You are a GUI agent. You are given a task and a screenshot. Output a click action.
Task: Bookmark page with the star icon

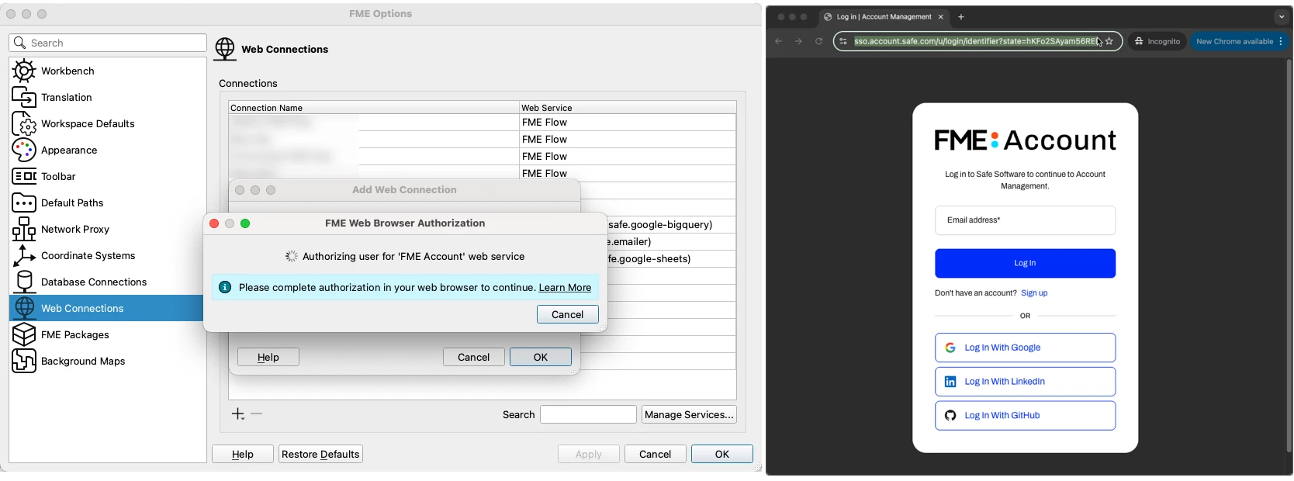(x=1109, y=41)
